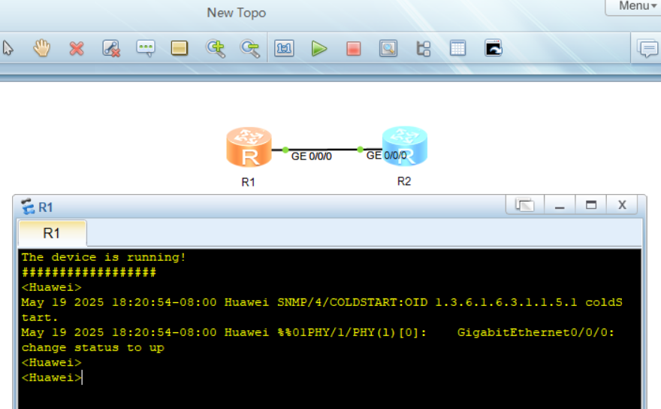Click the detach window button in R1 console
The height and width of the screenshot is (409, 661).
pos(525,204)
